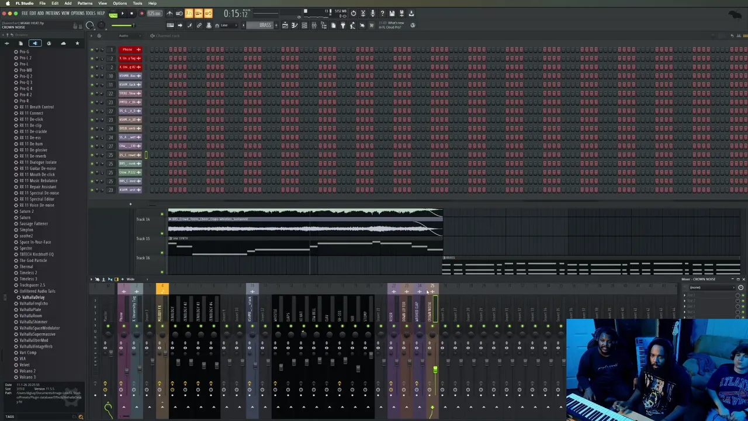Select the file document tab in browser
This screenshot has width=748, height=421.
pyautogui.click(x=20, y=43)
